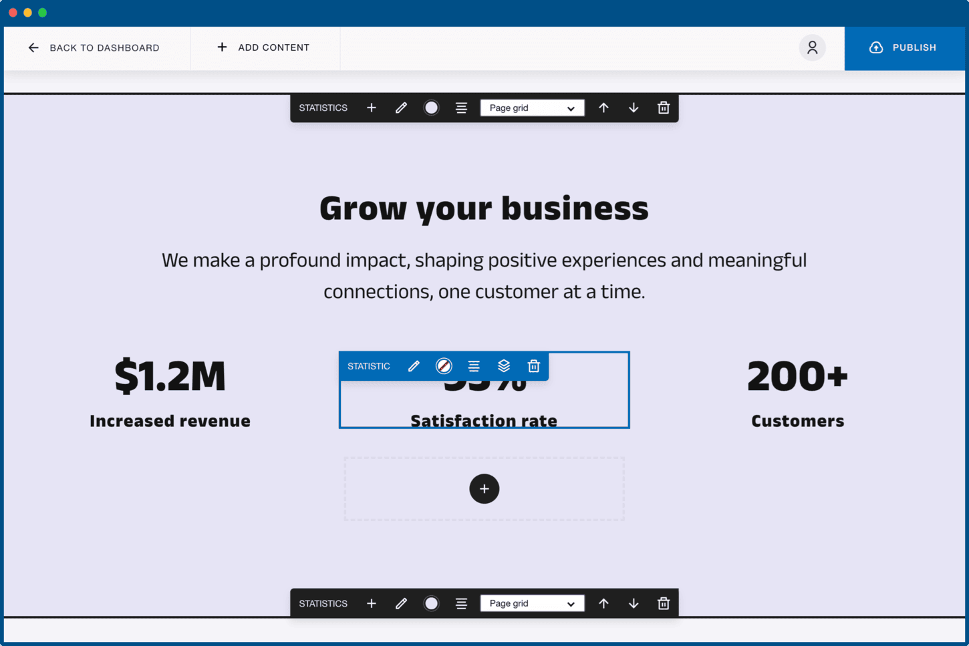
Task: Click the layers icon in Statistic toolbar
Action: tap(504, 366)
